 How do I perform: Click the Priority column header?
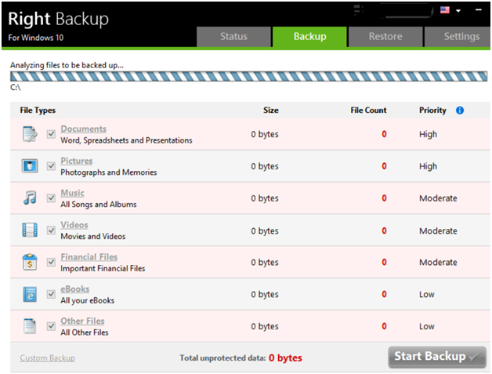coord(432,111)
